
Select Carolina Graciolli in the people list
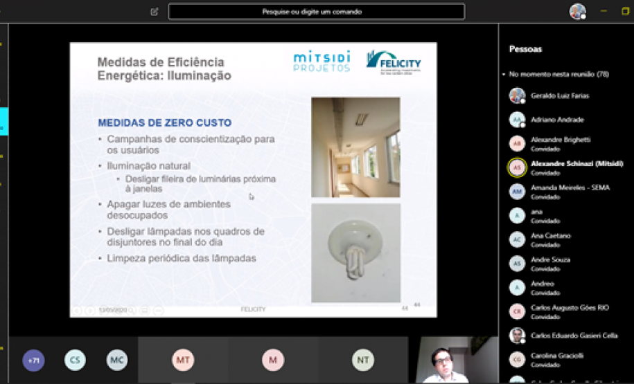pyautogui.click(x=556, y=359)
